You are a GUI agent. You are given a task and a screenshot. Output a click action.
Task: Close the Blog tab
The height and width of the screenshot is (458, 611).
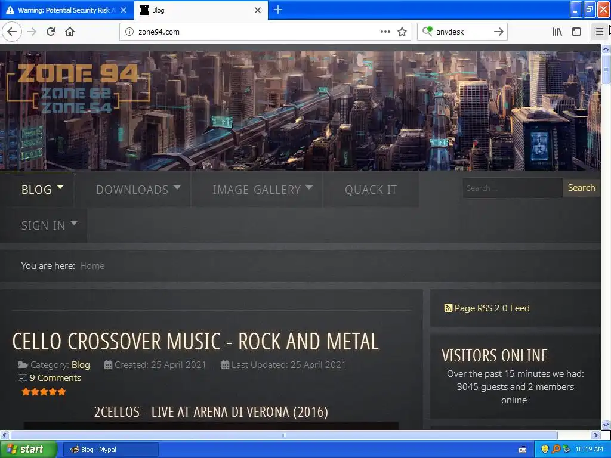(258, 10)
